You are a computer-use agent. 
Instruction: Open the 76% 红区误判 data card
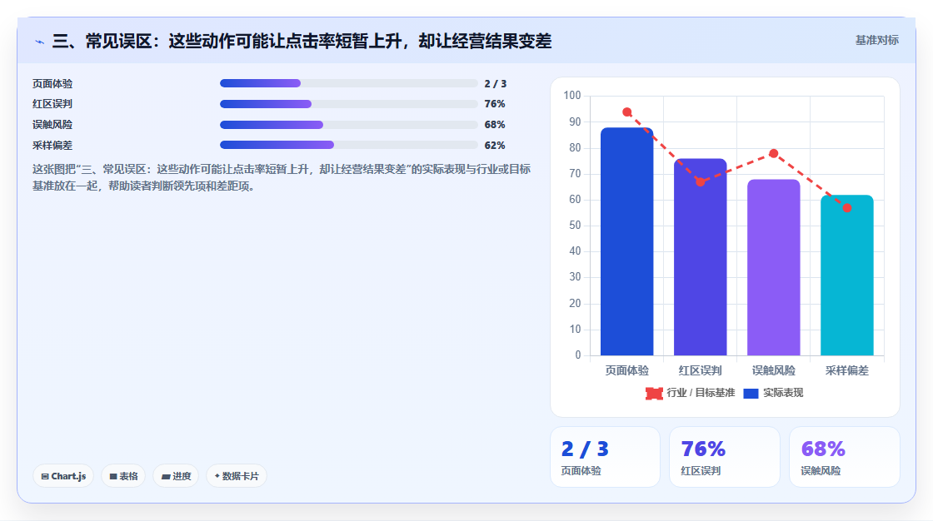pos(725,457)
